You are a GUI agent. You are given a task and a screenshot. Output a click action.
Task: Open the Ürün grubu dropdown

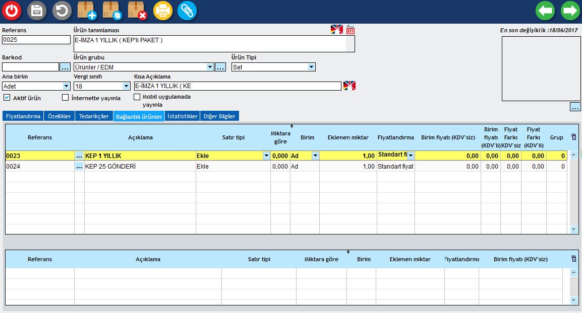(x=210, y=67)
